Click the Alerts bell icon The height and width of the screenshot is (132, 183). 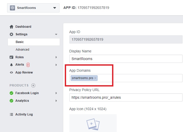(x=11, y=65)
